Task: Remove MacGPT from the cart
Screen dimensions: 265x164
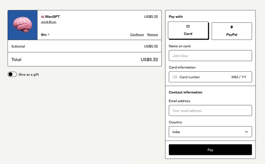Action: click(x=152, y=35)
